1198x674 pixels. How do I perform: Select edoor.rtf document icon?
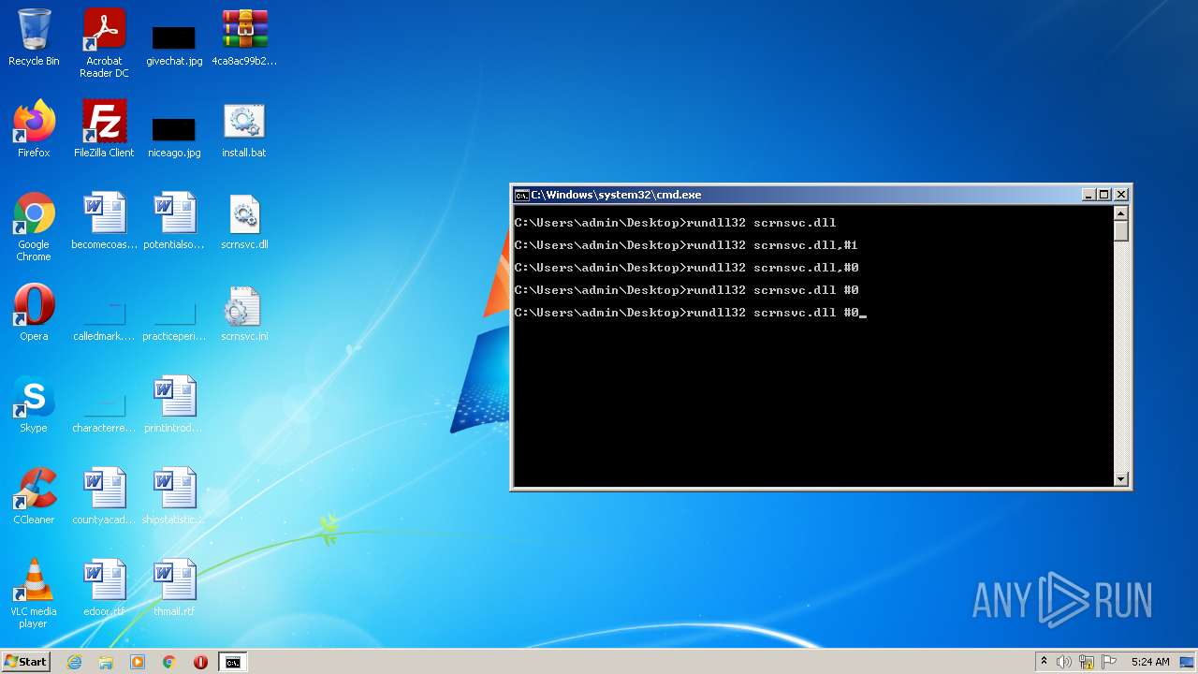pos(104,588)
